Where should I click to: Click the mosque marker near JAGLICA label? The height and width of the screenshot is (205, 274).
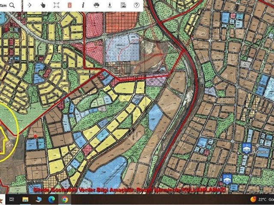tap(247, 148)
